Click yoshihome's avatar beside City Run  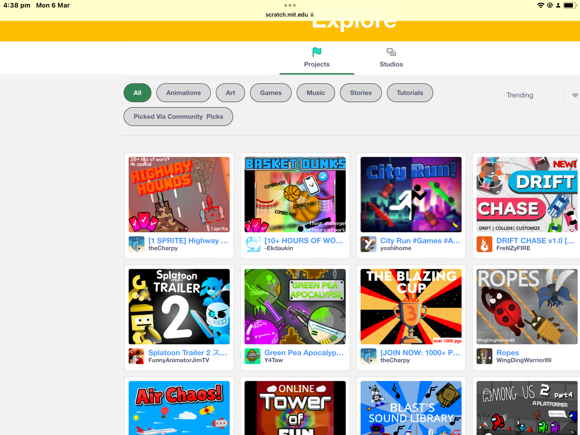[368, 244]
